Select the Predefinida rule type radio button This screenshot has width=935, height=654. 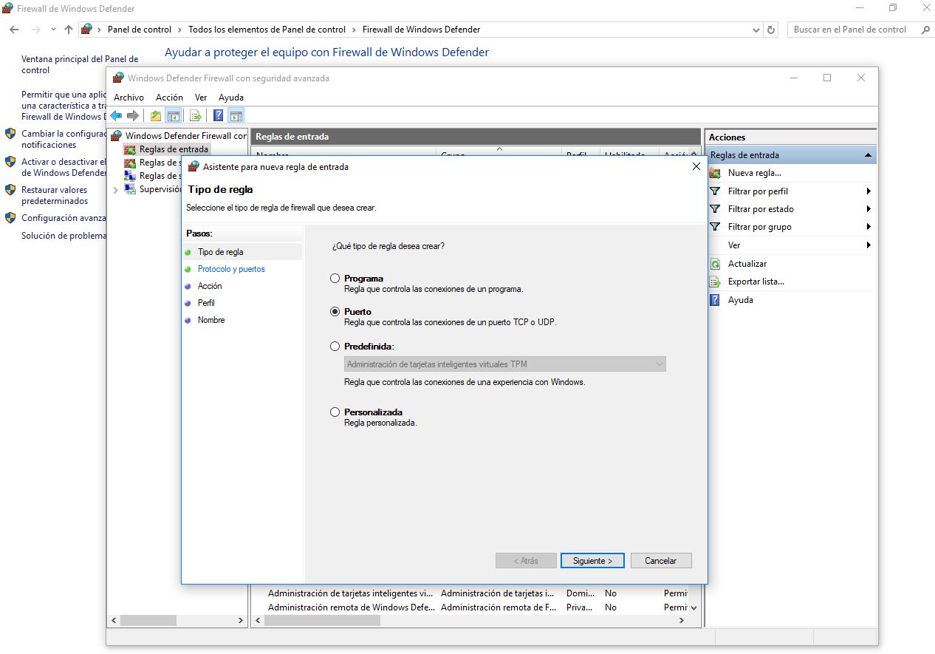point(335,346)
